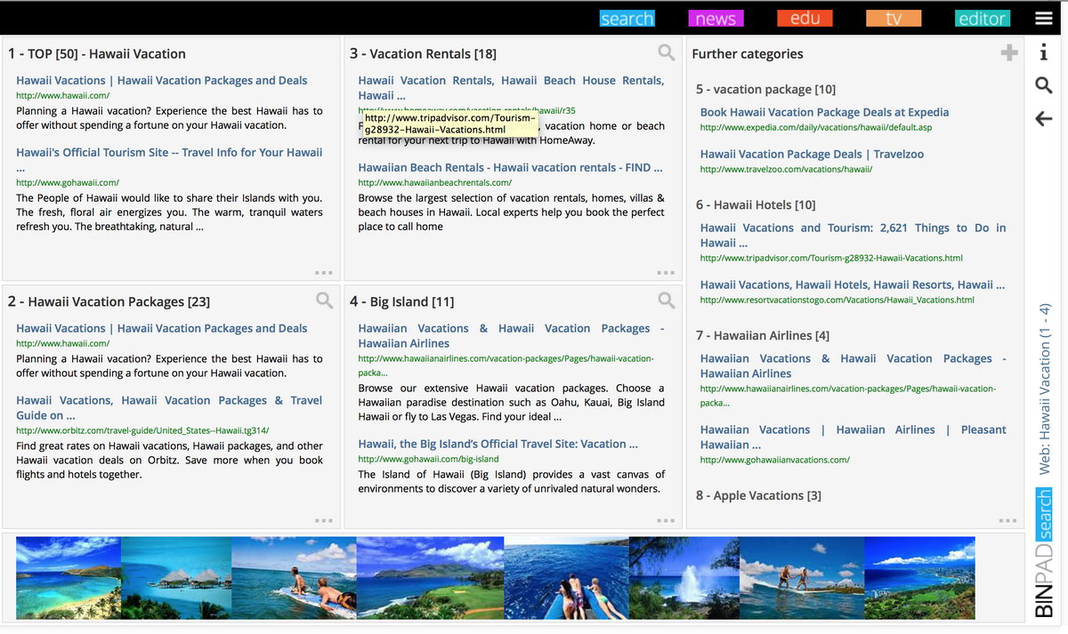The height and width of the screenshot is (634, 1068).
Task: Click magnifier icon in Hawaii Vacation Packages panel
Action: pyautogui.click(x=324, y=300)
